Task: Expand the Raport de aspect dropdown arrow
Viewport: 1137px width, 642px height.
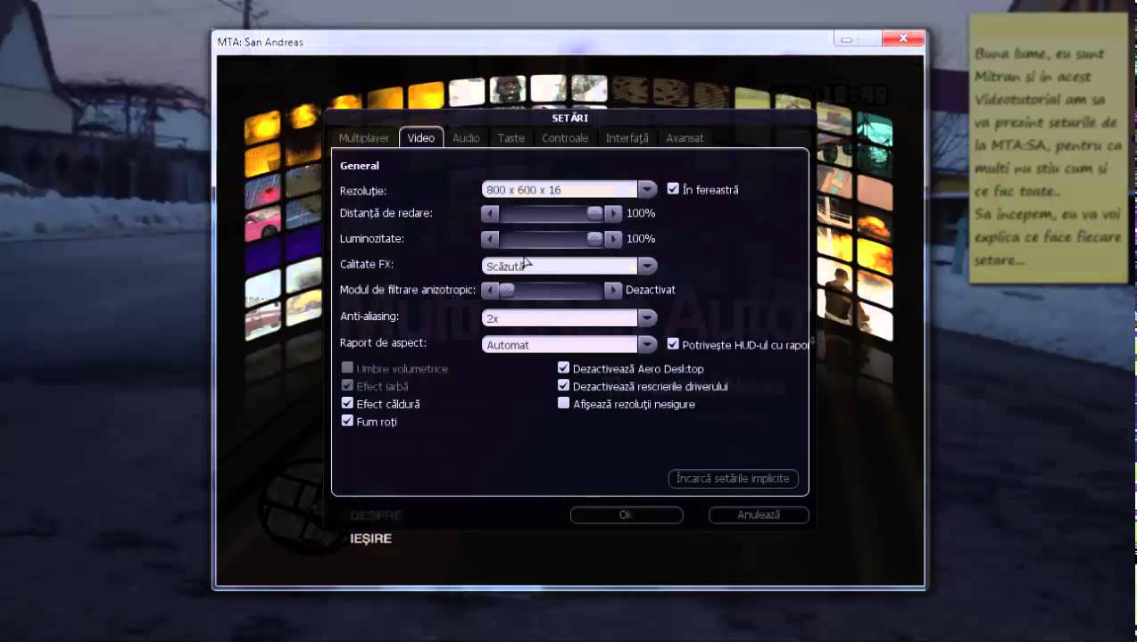Action: coord(647,345)
